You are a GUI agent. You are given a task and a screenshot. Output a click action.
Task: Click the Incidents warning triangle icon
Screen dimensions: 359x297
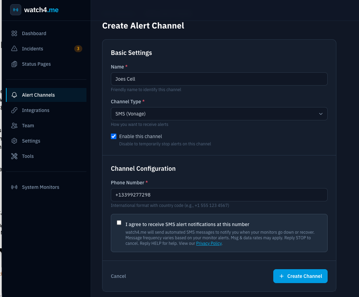pyautogui.click(x=14, y=49)
